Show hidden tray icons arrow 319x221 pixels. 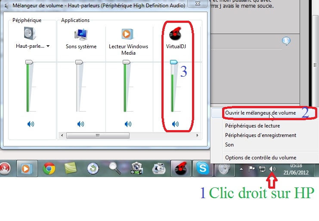[x=241, y=169]
